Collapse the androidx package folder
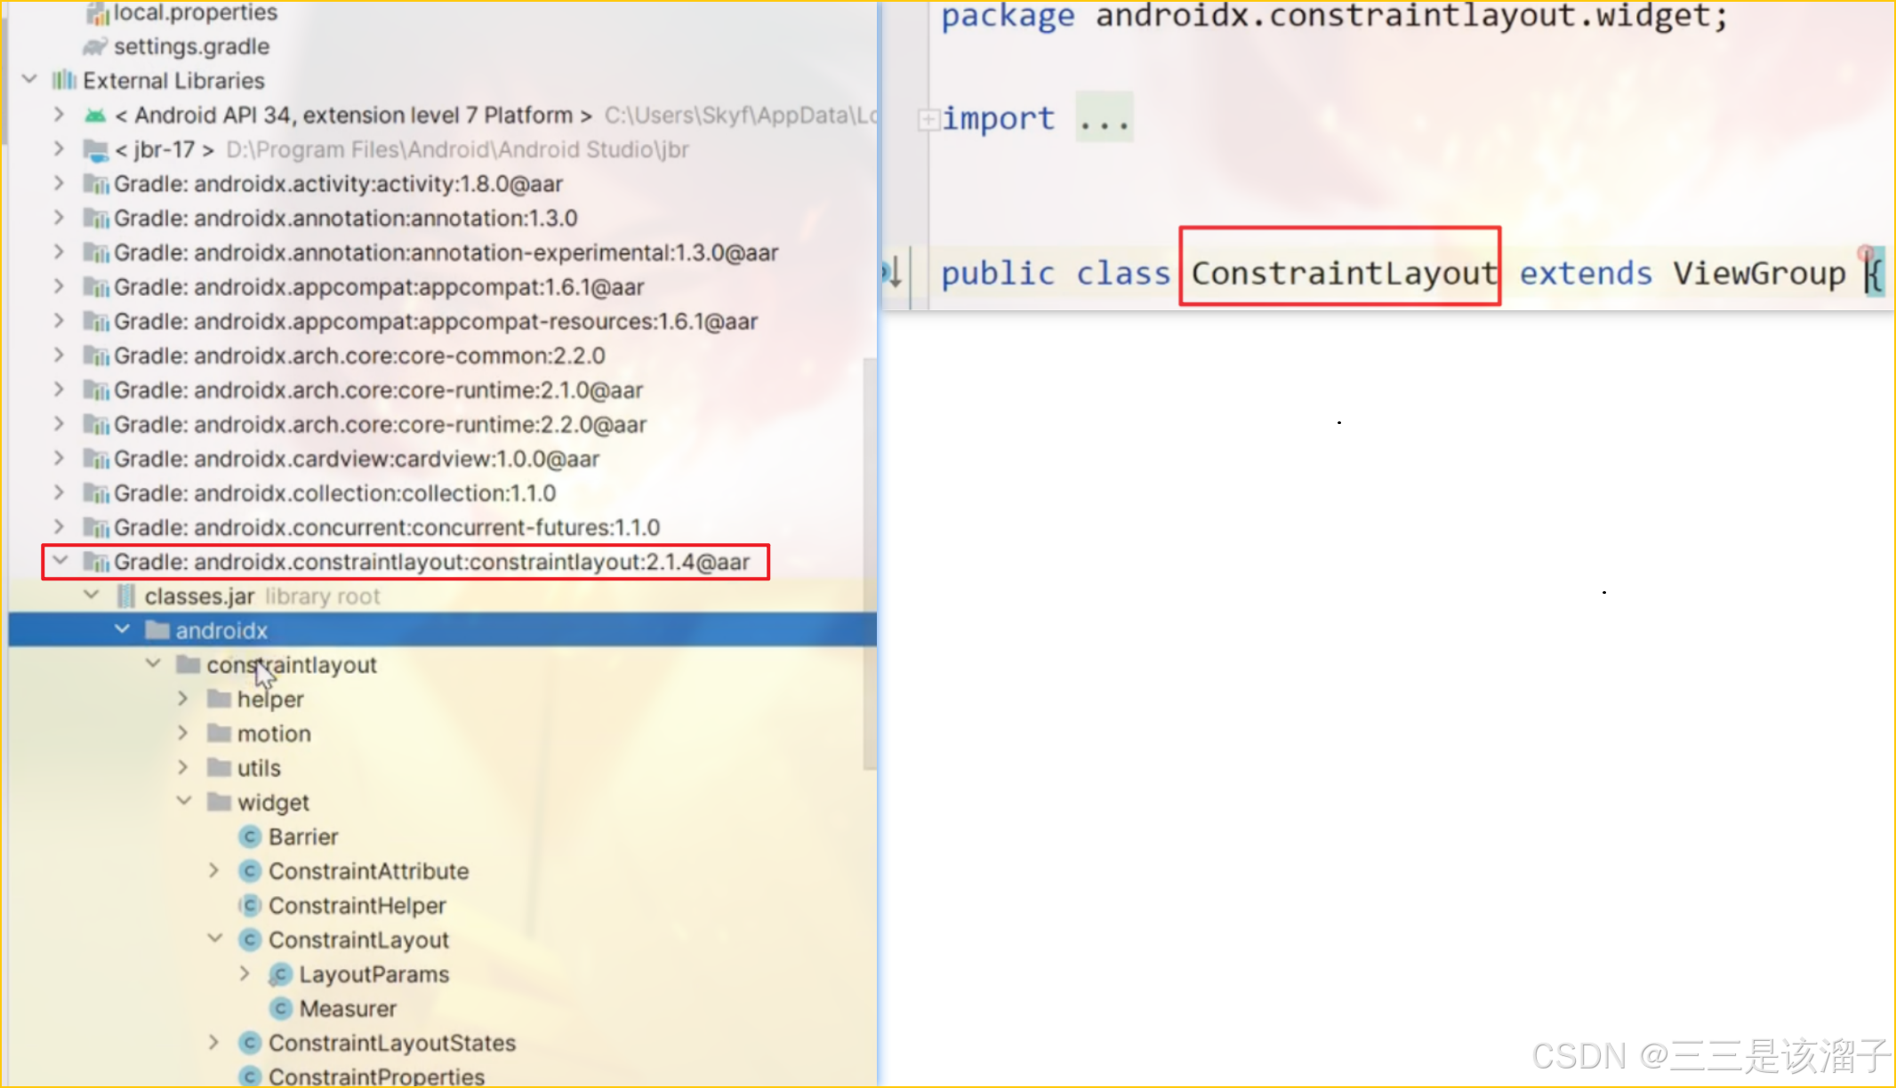Screen dimensions: 1896x1088 click(x=123, y=629)
